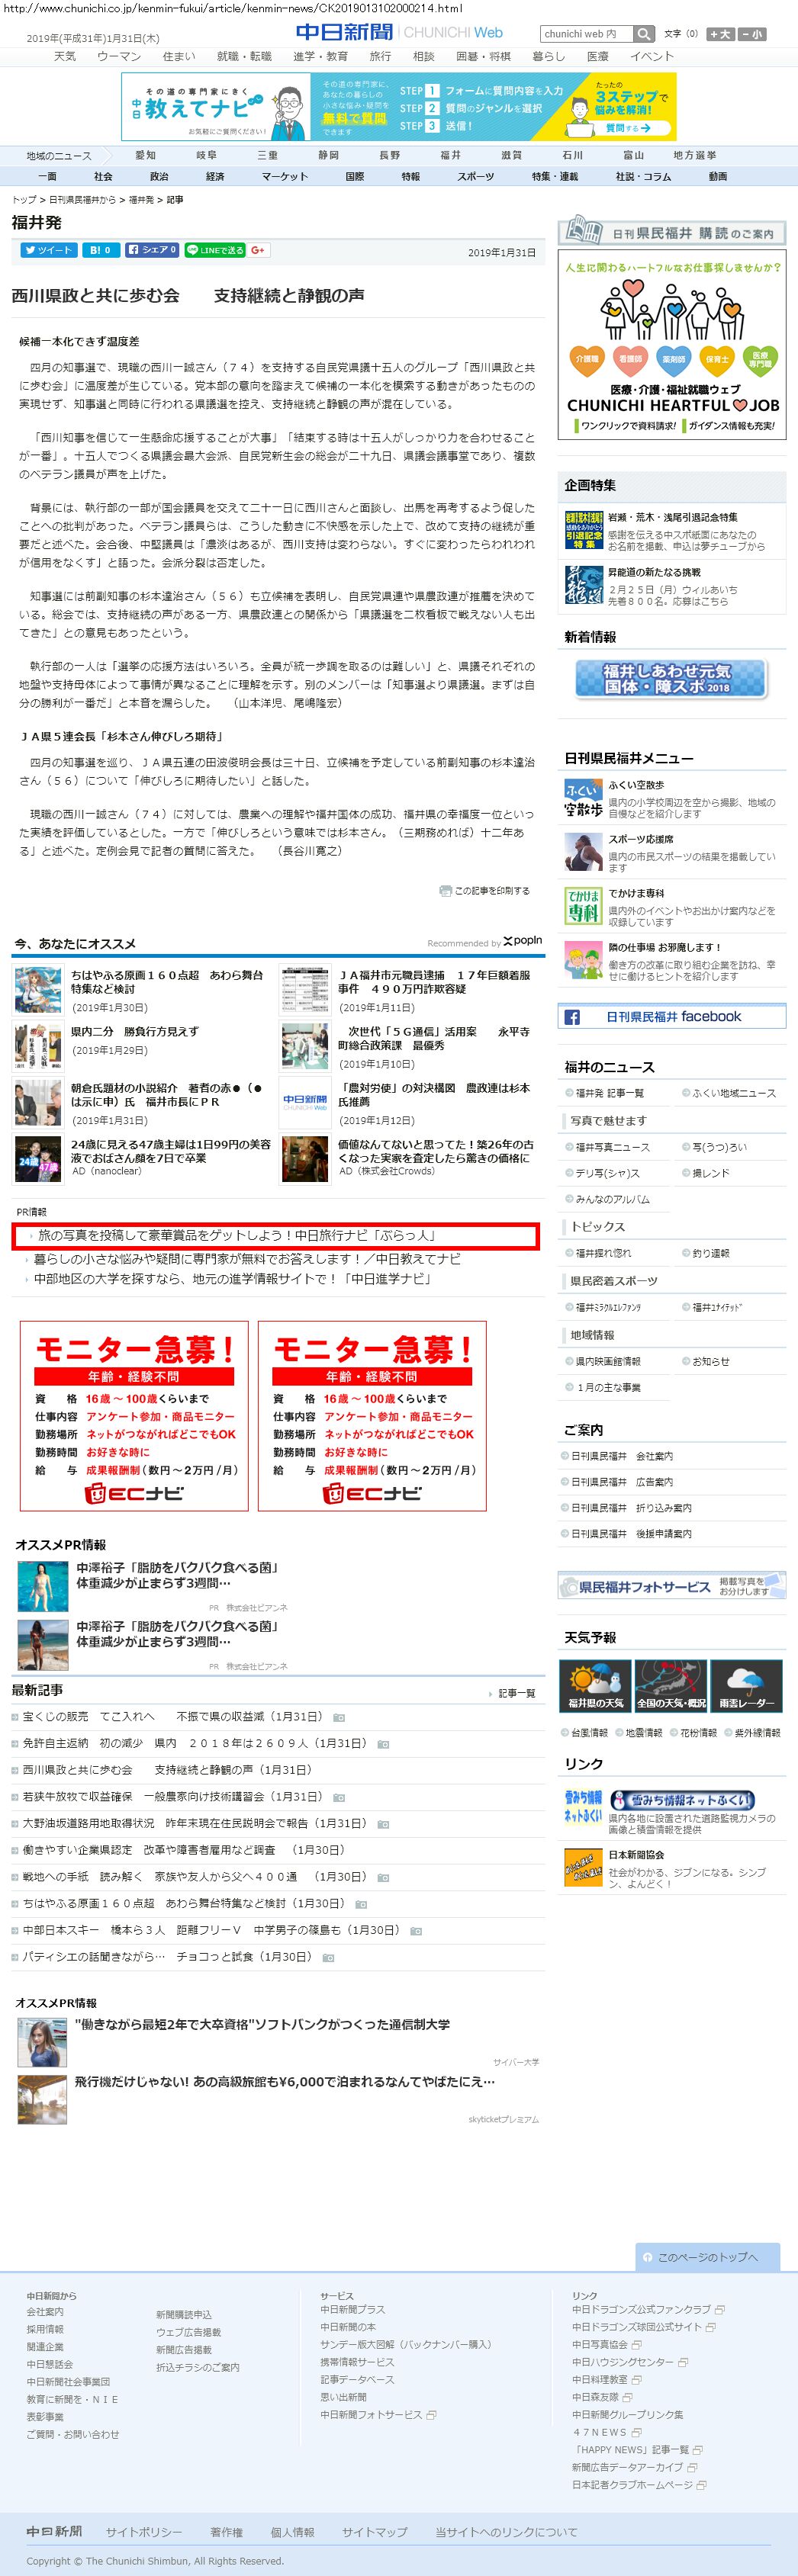Open 全国の天気・概況 weather map icon

[x=671, y=1685]
